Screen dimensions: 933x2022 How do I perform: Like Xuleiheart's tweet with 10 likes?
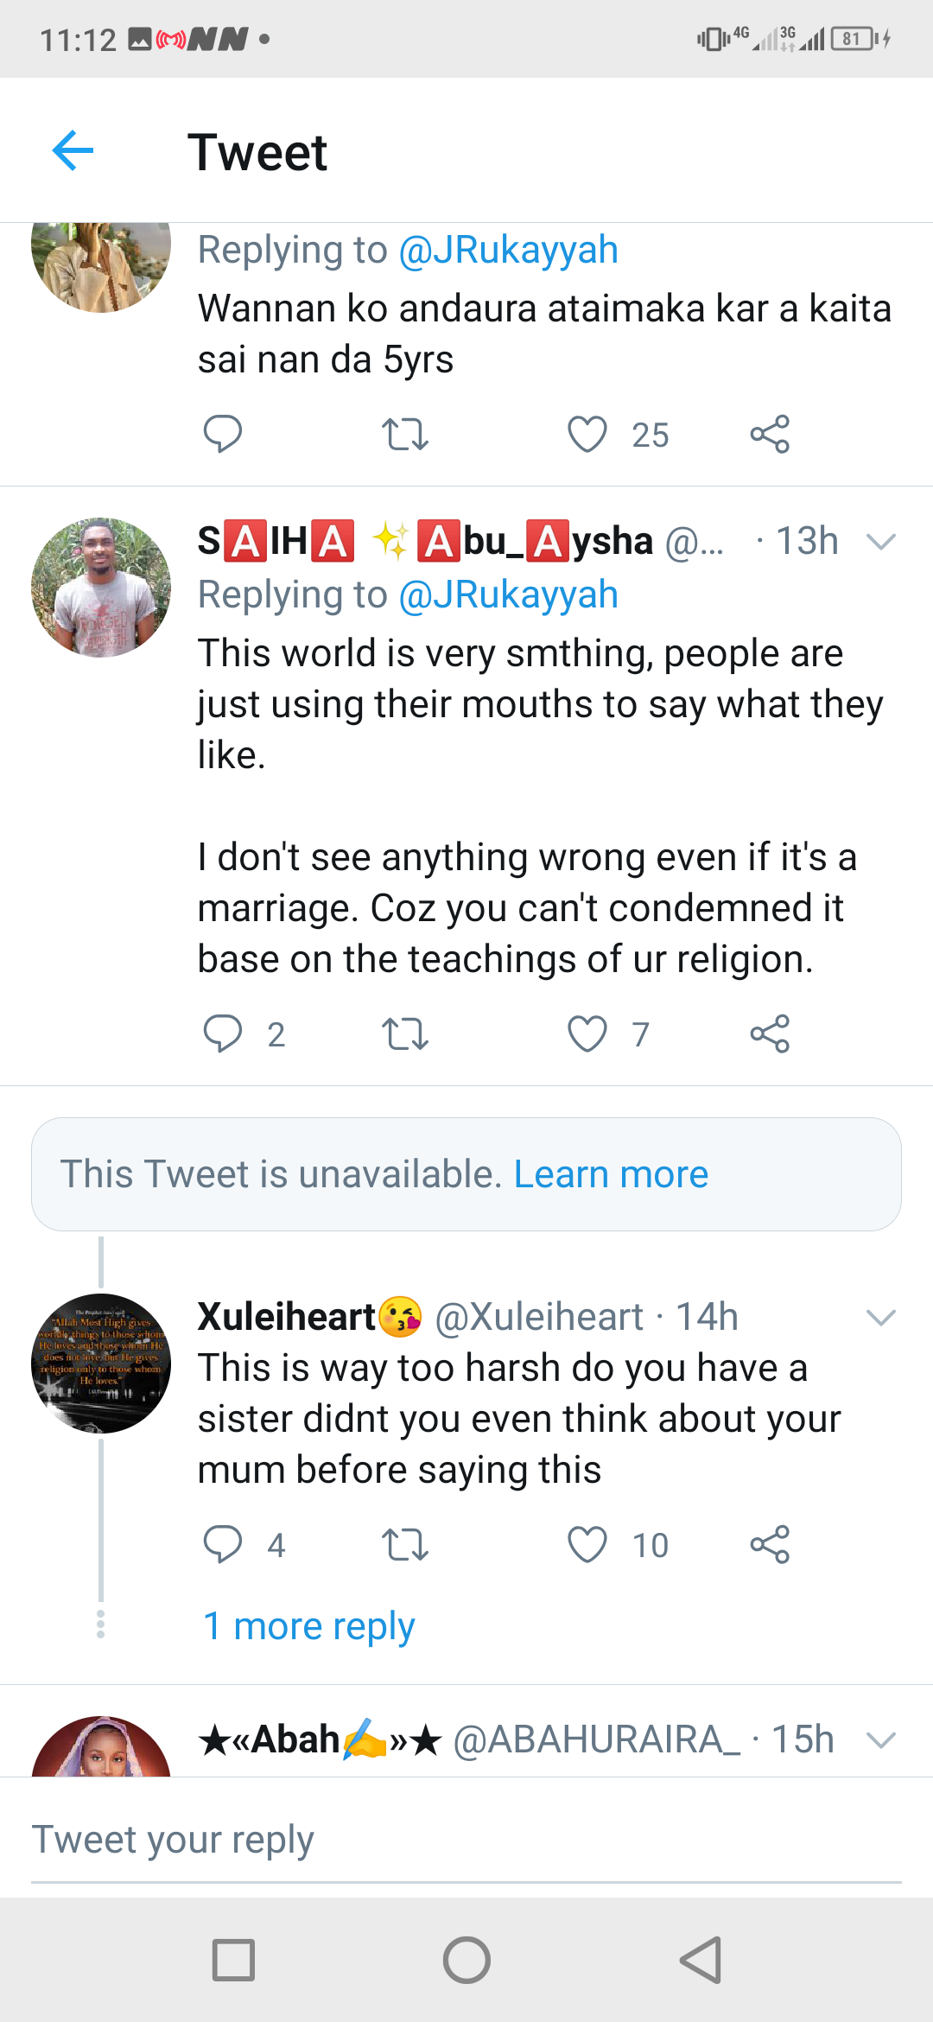[587, 1544]
